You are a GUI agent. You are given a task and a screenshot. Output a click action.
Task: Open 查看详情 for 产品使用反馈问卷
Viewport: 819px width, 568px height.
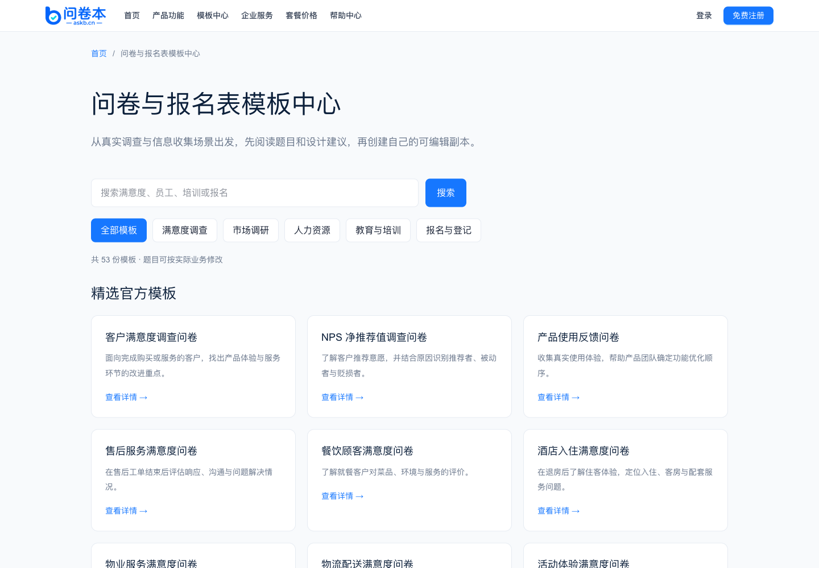[x=559, y=397]
